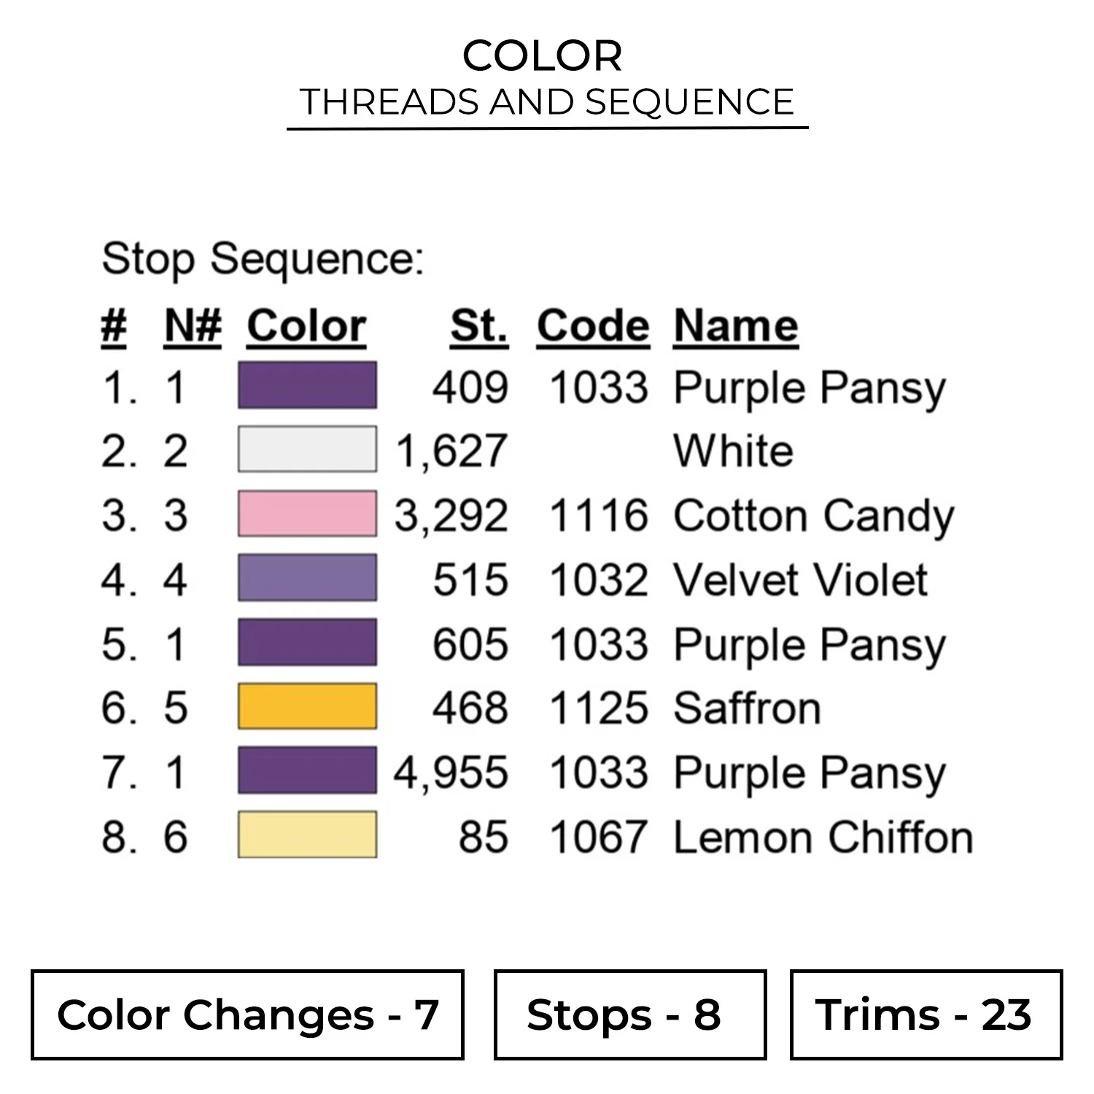Click the purple swatch in row 5

pyautogui.click(x=307, y=642)
